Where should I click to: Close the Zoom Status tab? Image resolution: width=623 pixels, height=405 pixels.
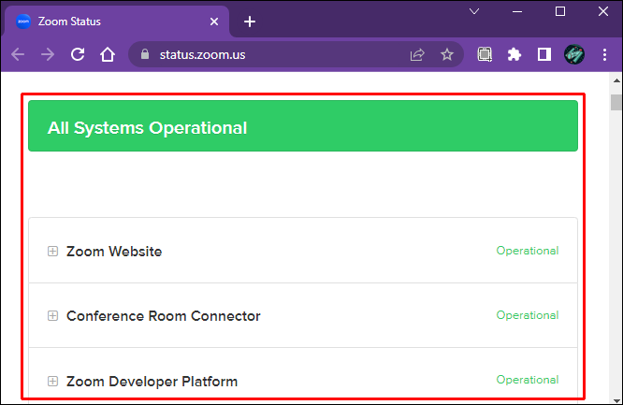[x=214, y=21]
